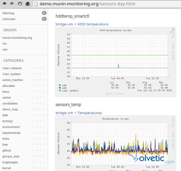Show weekly view for entropy

36,121
